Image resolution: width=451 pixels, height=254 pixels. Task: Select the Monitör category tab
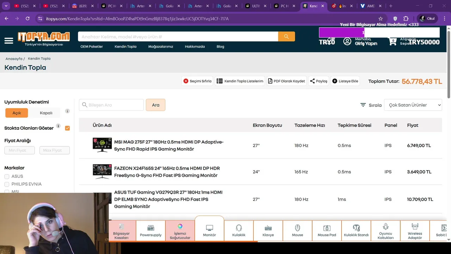click(x=209, y=229)
